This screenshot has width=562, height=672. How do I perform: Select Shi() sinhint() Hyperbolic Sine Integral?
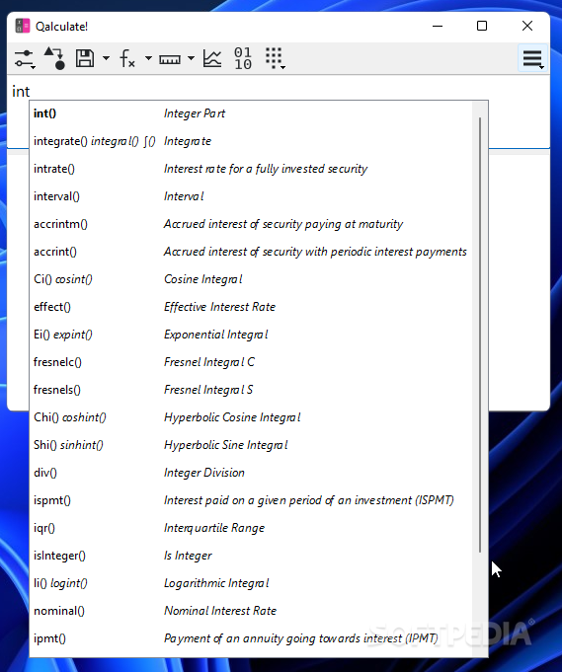pyautogui.click(x=253, y=445)
